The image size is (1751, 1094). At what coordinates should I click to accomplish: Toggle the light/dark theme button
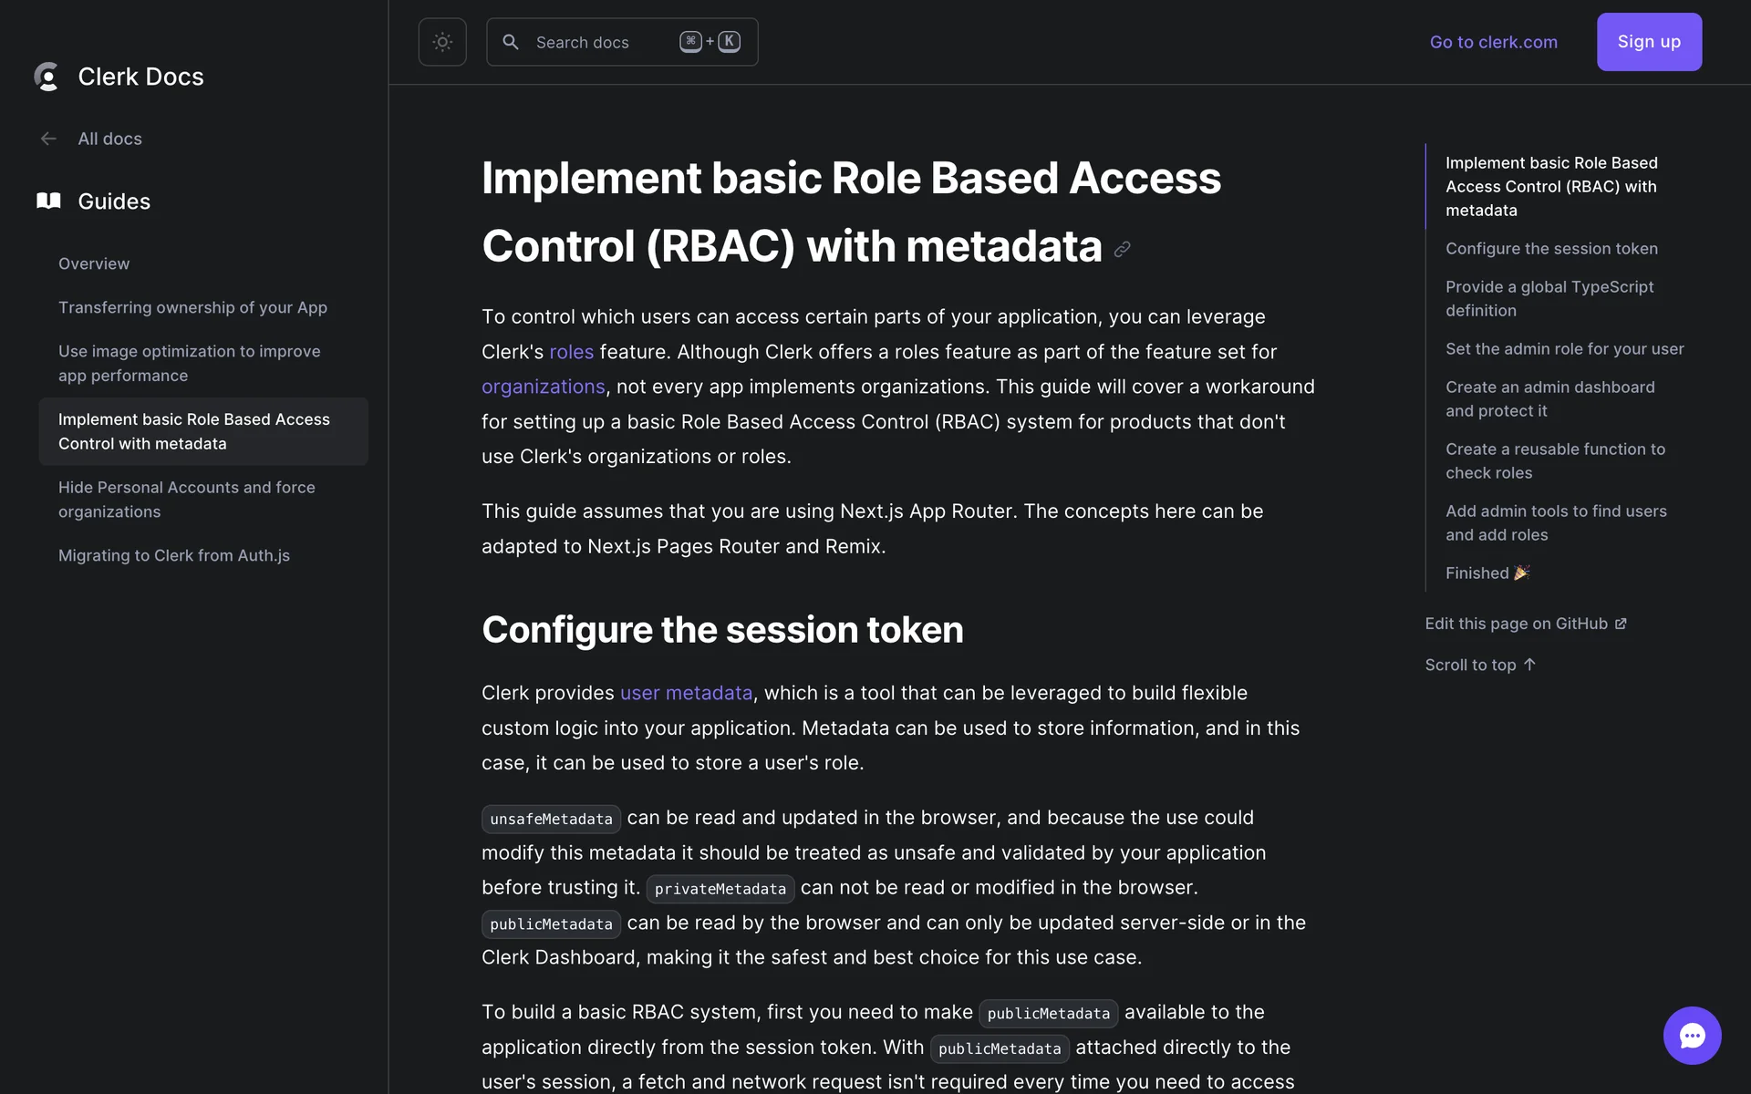(x=442, y=42)
